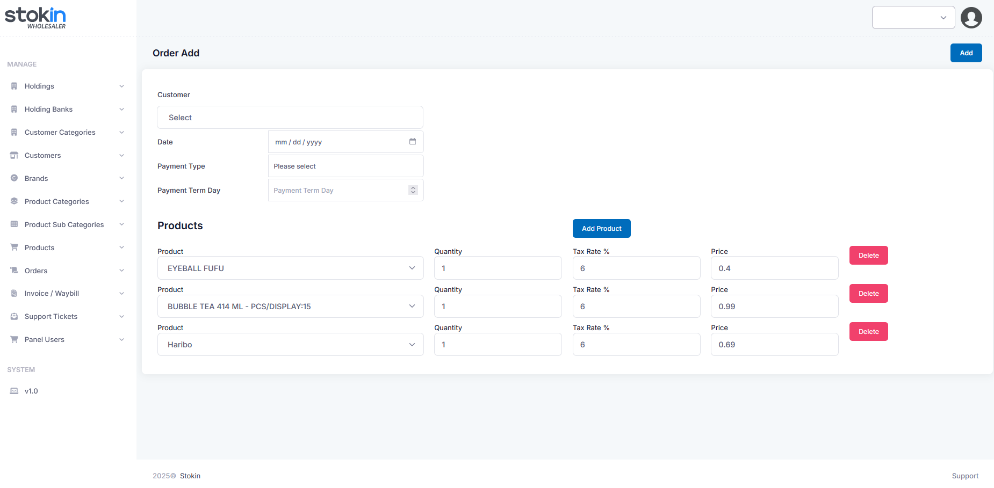Click the user profile avatar icon
Image resolution: width=994 pixels, height=488 pixels.
(x=971, y=18)
